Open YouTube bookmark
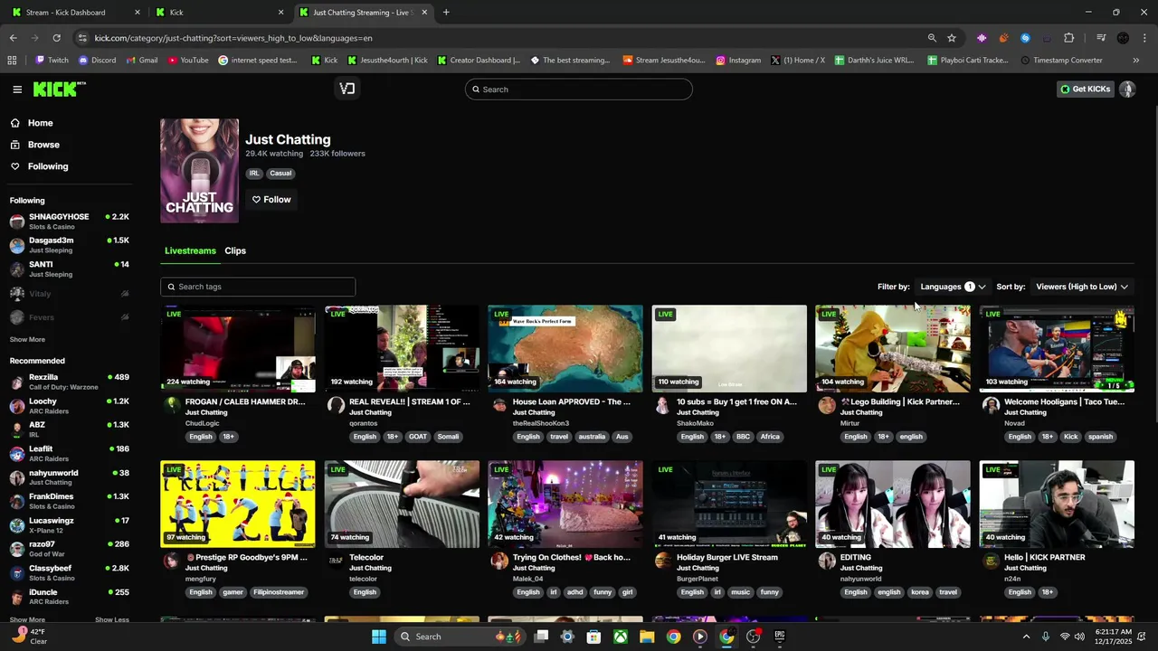Image resolution: width=1158 pixels, height=651 pixels. pyautogui.click(x=188, y=61)
